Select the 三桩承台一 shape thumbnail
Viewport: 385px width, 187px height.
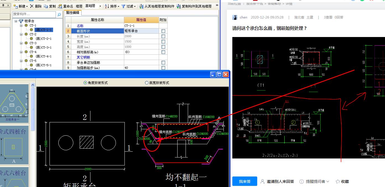click(x=14, y=103)
